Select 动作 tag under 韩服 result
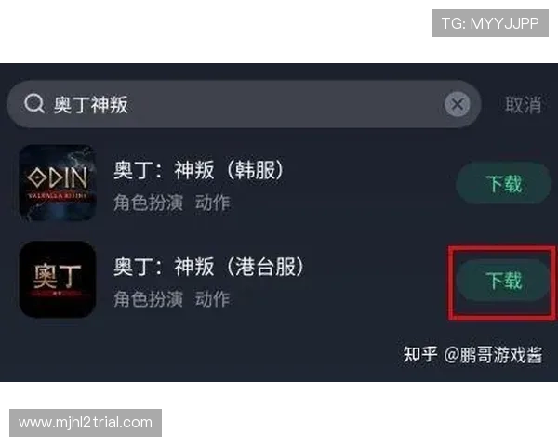 click(x=212, y=203)
